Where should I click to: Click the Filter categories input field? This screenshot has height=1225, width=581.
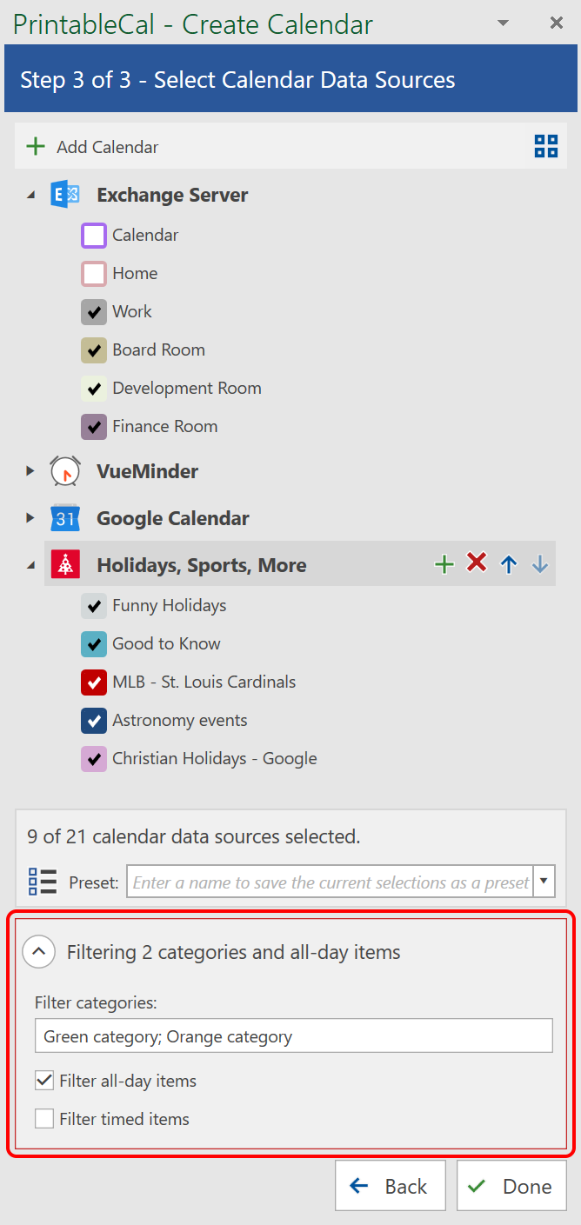294,1036
